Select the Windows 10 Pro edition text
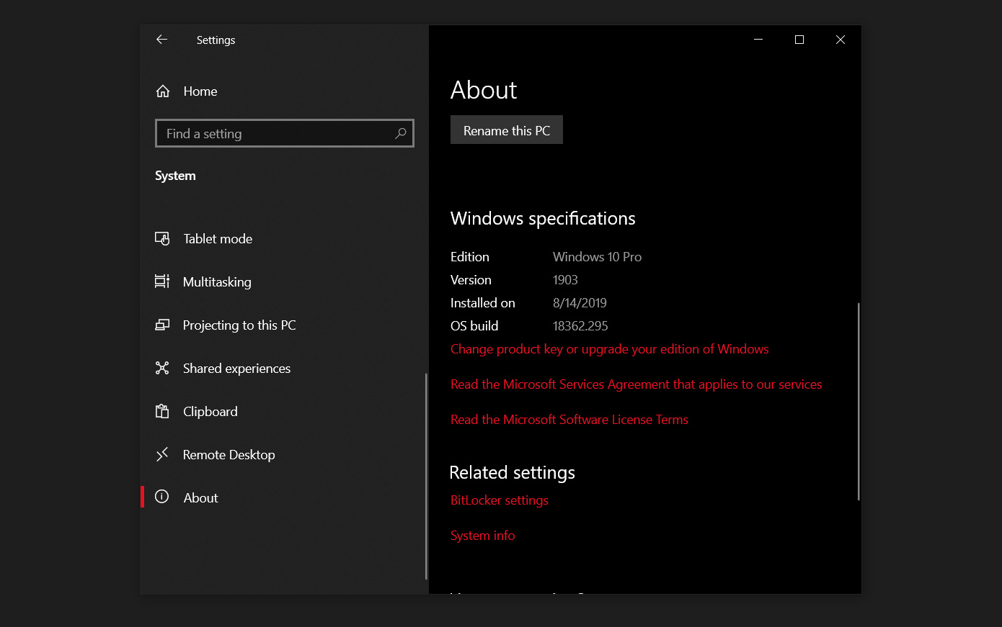The width and height of the screenshot is (1002, 627). coord(597,257)
